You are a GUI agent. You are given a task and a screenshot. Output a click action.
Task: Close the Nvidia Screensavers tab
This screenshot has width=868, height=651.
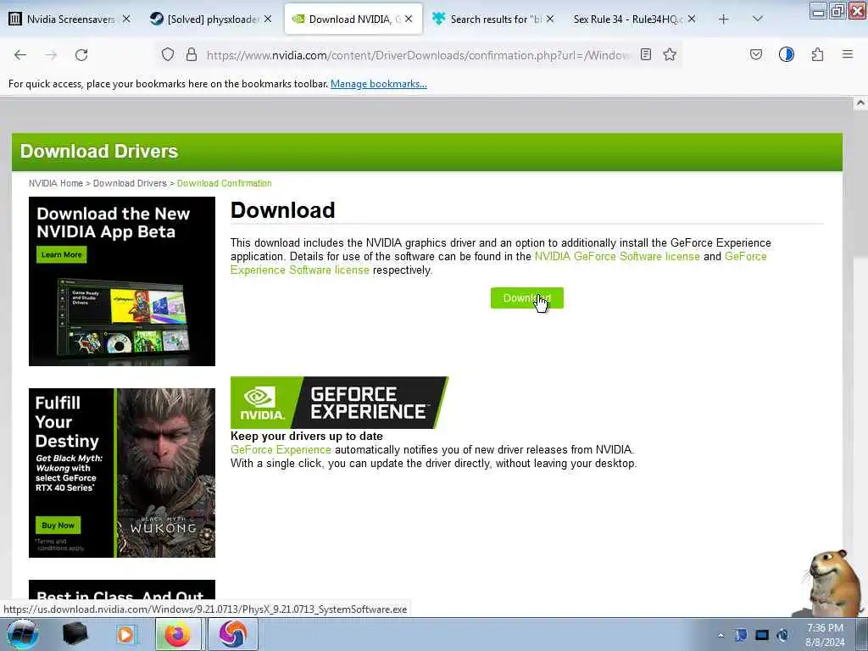tap(126, 19)
